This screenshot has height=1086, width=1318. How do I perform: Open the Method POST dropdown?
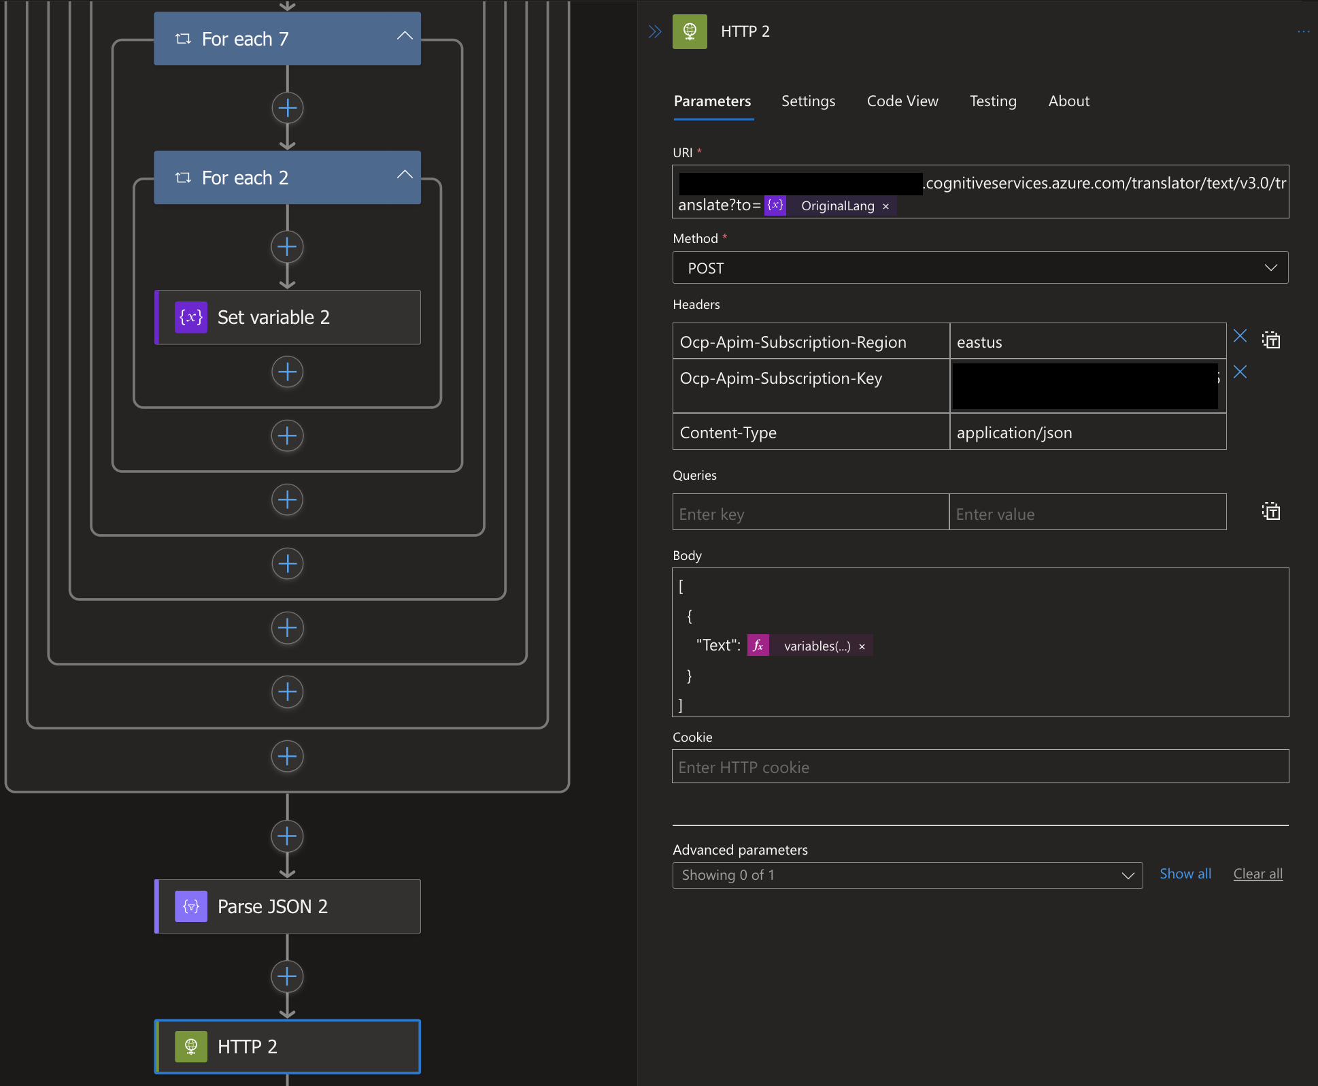pyautogui.click(x=980, y=268)
